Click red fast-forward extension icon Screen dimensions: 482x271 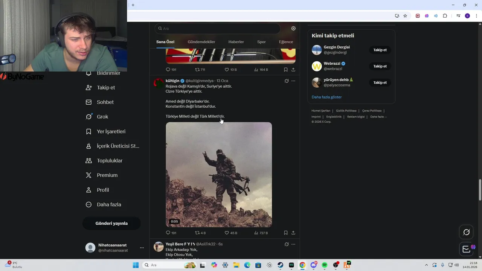click(418, 16)
